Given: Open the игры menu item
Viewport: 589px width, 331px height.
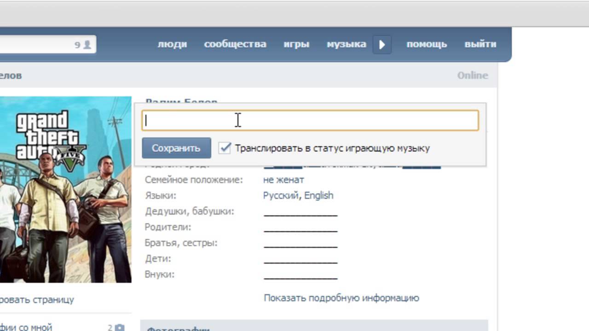Looking at the screenshot, I should click(x=296, y=44).
